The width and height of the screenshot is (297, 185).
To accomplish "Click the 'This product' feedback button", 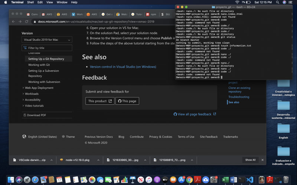I will pos(99,101).
